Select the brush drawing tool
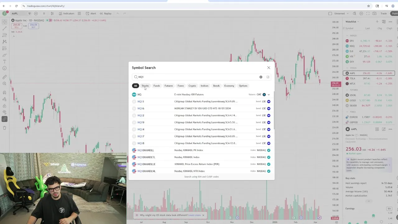398x224 pixels. pos(4,55)
